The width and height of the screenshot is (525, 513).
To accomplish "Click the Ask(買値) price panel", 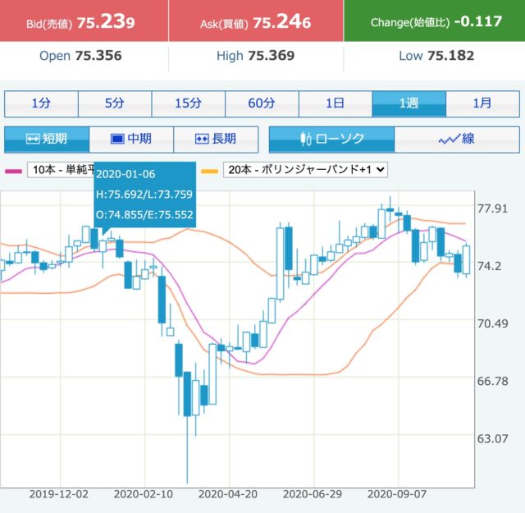I will pyautogui.click(x=255, y=21).
